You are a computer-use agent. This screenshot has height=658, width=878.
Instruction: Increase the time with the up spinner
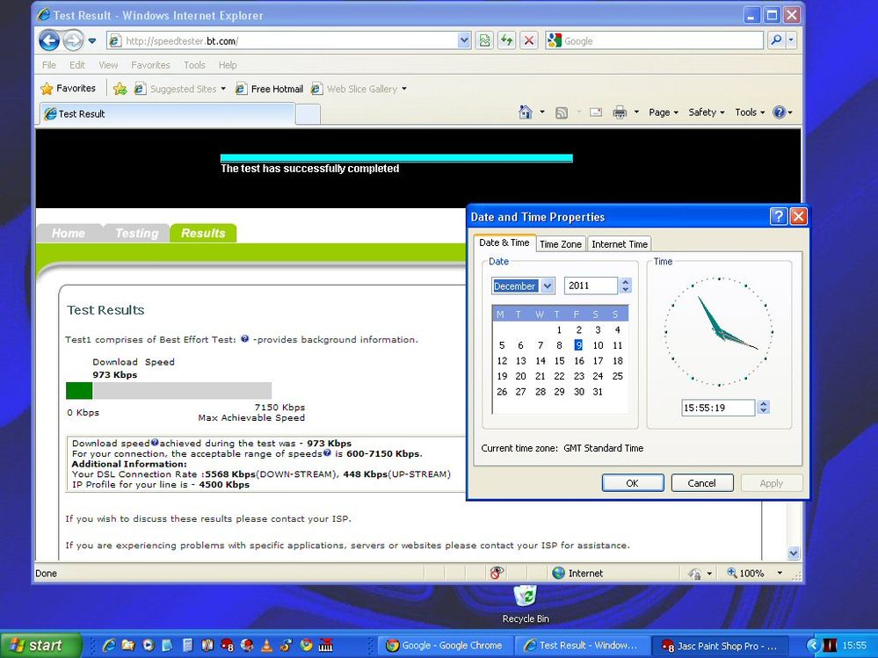(763, 403)
